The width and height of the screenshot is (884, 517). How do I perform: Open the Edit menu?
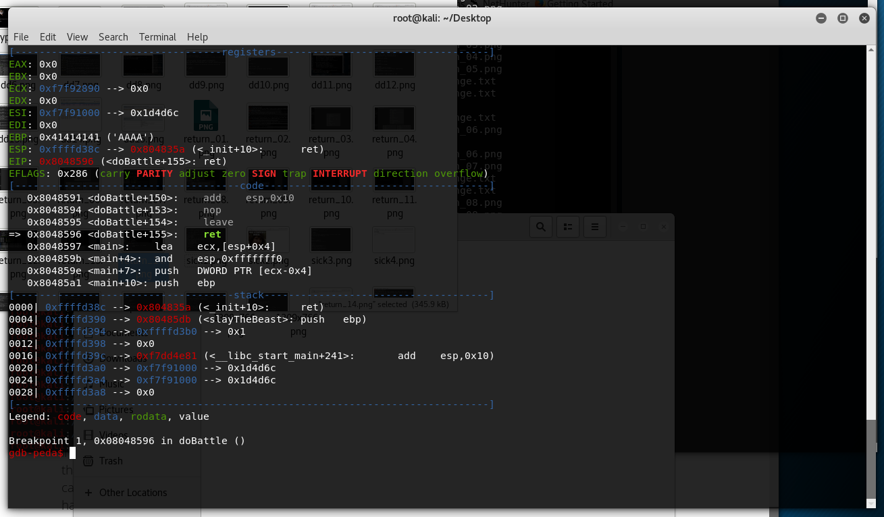(48, 37)
